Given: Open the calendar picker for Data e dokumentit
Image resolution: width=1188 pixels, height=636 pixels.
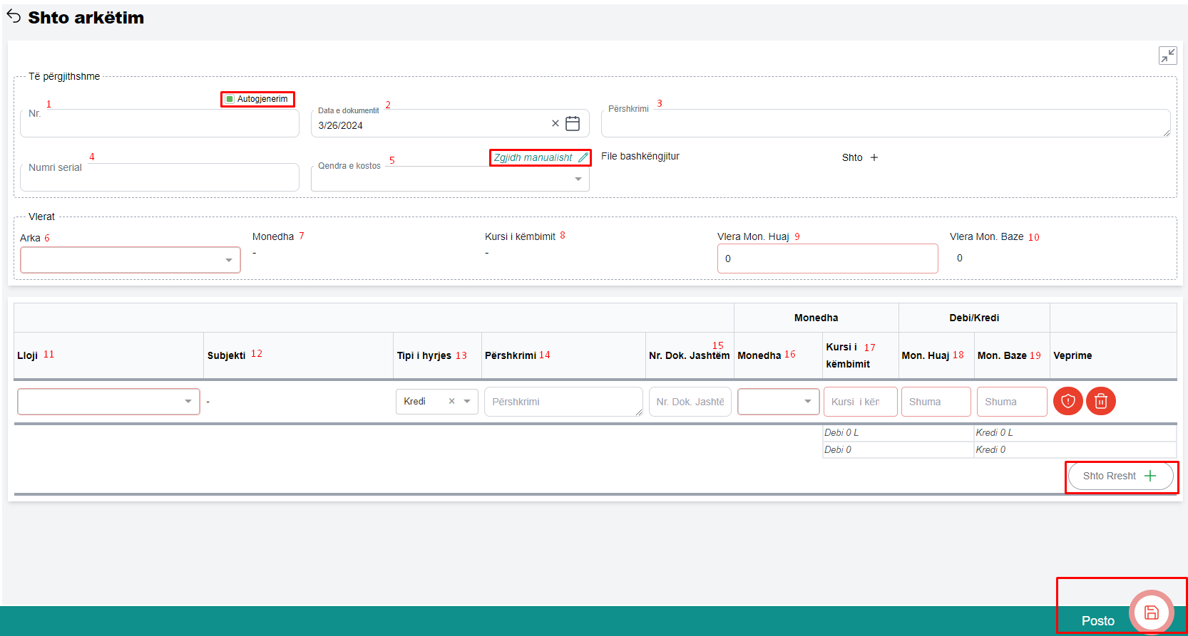Looking at the screenshot, I should click(573, 124).
